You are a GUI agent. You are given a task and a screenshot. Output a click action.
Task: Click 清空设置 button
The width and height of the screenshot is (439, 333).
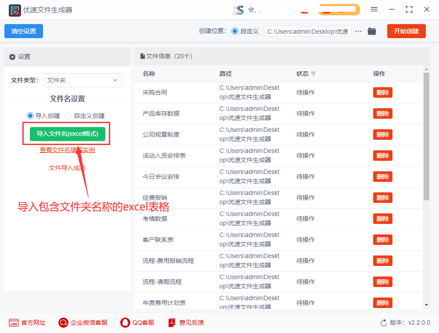click(x=24, y=31)
